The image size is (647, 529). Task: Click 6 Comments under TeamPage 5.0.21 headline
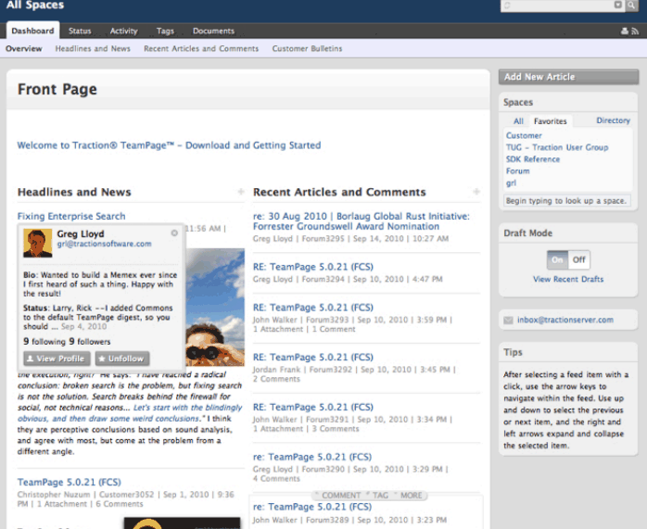point(120,504)
